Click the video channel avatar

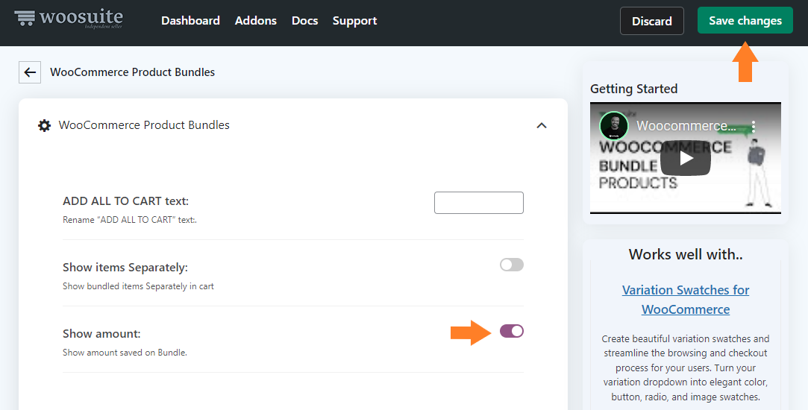click(x=614, y=126)
